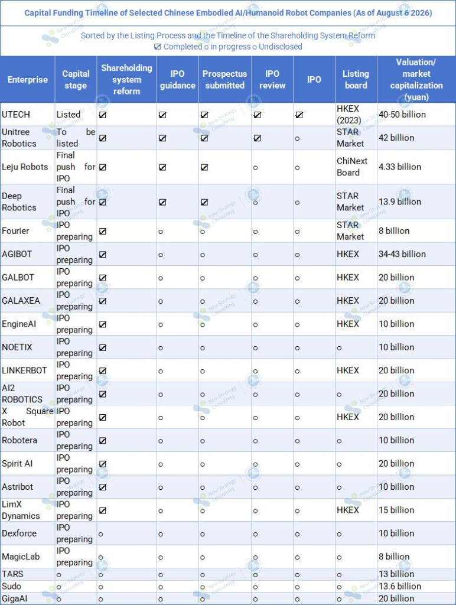This screenshot has width=456, height=605.
Task: Click Astribot's shareholding reform checkmark
Action: point(103,487)
